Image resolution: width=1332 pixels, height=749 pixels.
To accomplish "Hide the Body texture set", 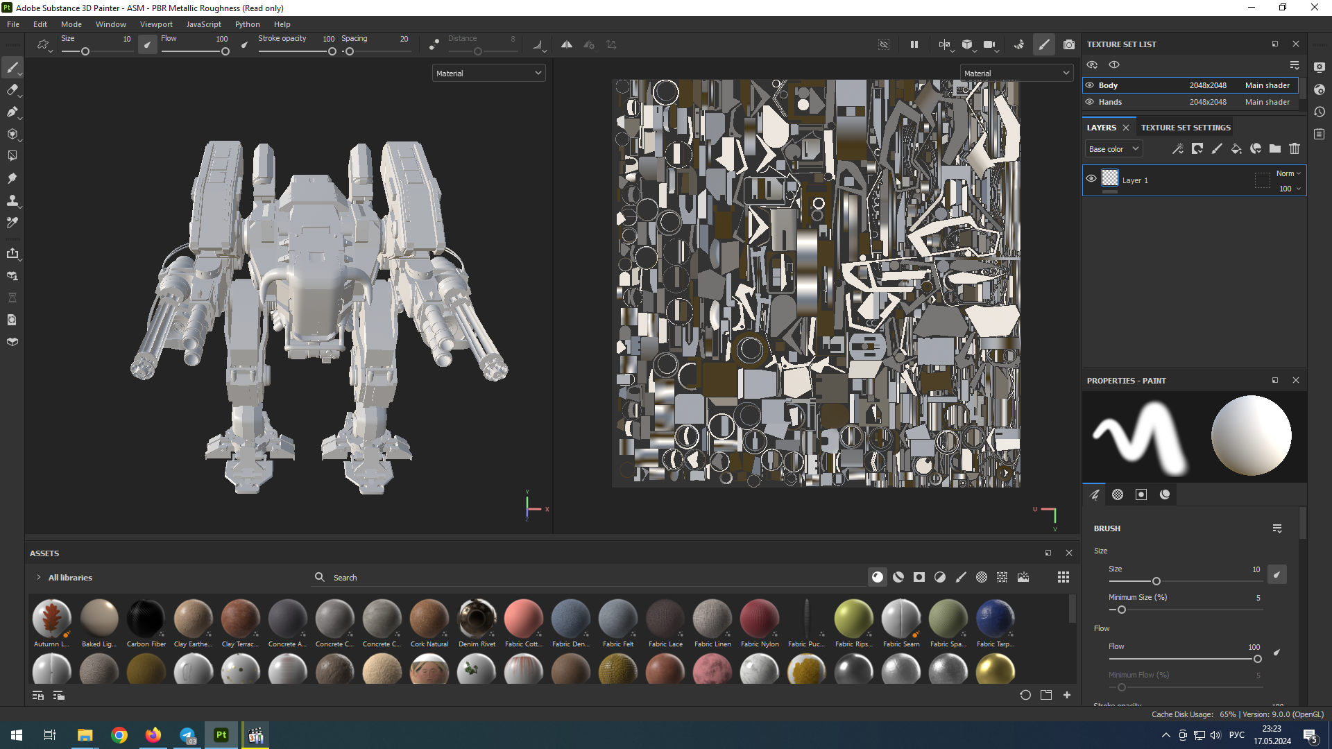I will [1090, 85].
